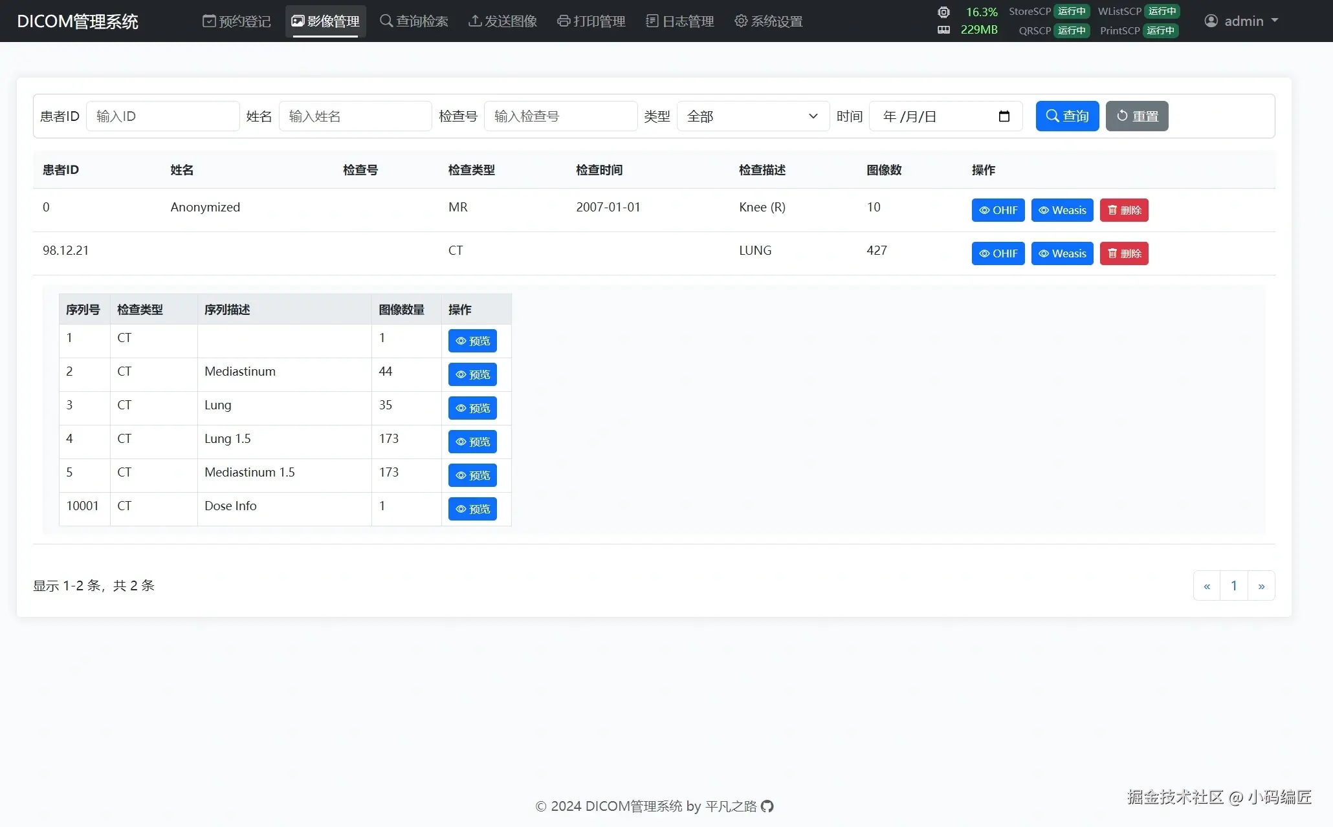Focus the 患者ID input field
1333x827 pixels.
pos(162,116)
